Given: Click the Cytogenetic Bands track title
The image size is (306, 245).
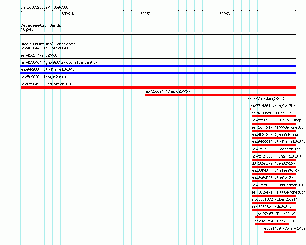Looking at the screenshot, I should [41, 25].
